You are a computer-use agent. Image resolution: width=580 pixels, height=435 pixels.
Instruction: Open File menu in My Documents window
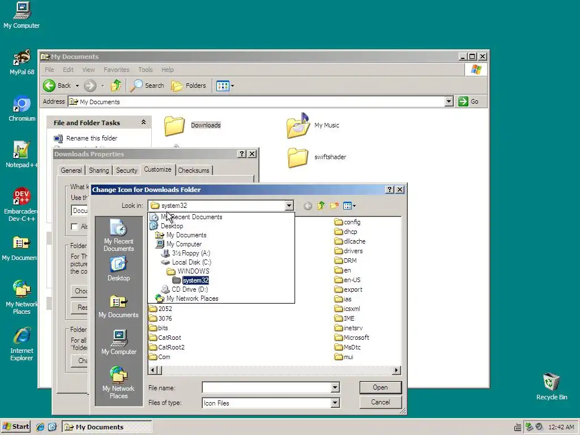tap(49, 70)
